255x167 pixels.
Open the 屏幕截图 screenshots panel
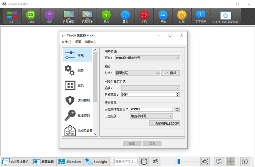[x=44, y=161]
